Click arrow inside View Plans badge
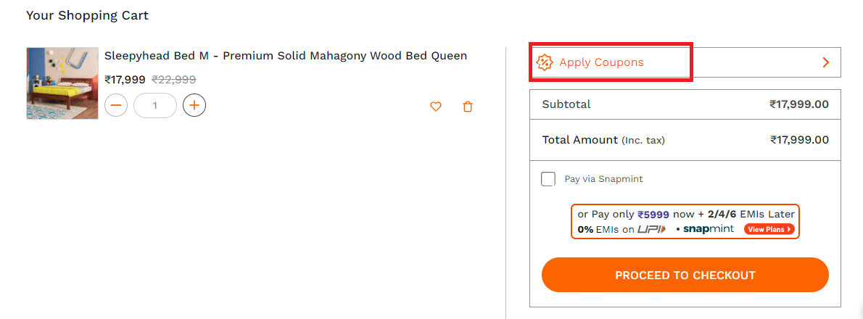Image resolution: width=863 pixels, height=319 pixels. (789, 229)
